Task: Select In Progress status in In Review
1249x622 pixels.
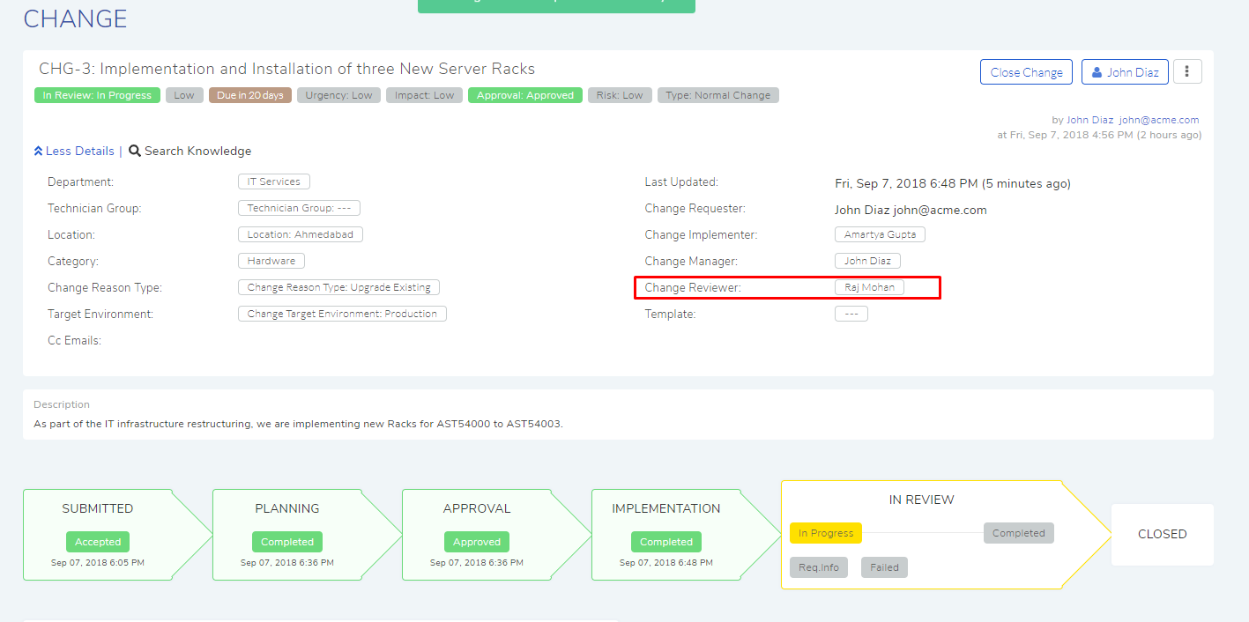Action: (x=826, y=533)
